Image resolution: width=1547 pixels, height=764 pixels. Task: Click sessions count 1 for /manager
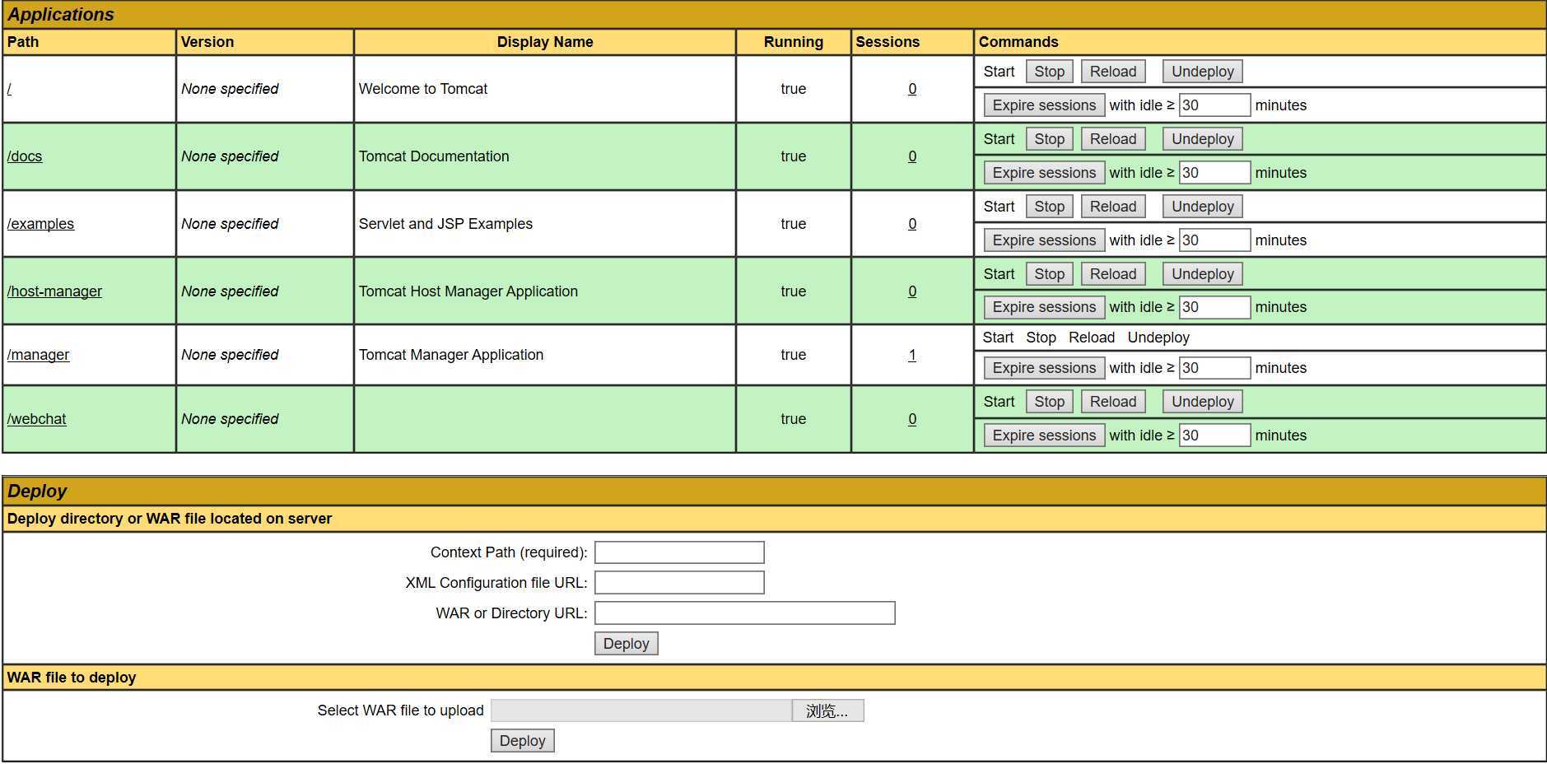[912, 355]
